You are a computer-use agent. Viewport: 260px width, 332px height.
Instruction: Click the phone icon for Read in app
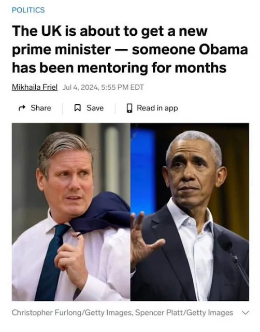129,108
